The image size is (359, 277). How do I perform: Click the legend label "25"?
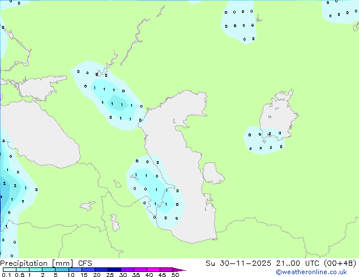tap(110, 275)
